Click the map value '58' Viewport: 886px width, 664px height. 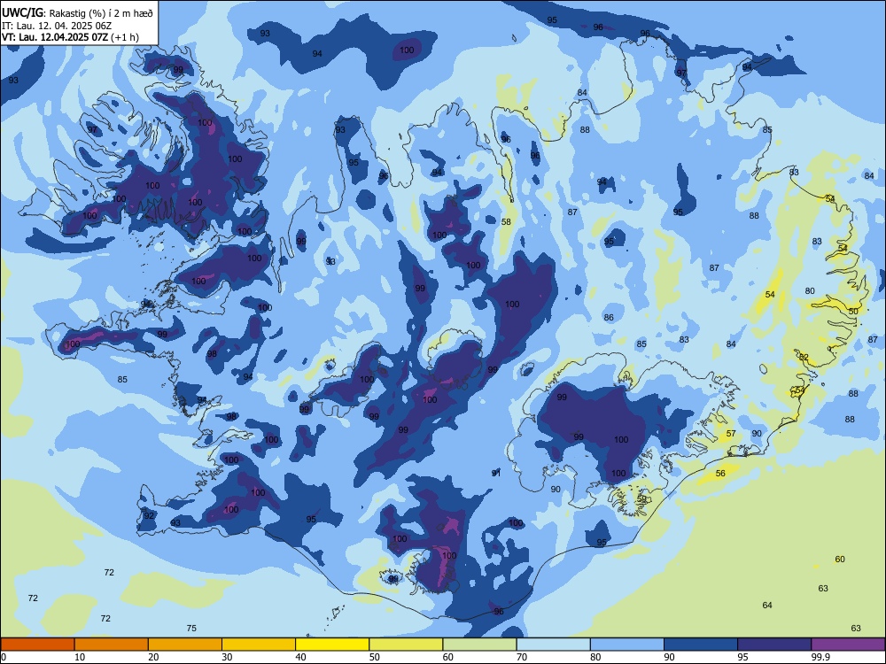pos(506,222)
